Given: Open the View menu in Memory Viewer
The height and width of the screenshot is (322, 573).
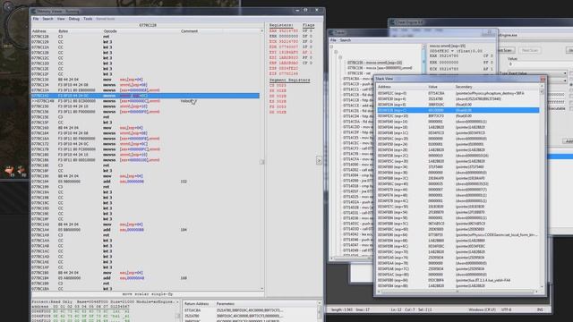Looking at the screenshot, I should [x=61, y=19].
